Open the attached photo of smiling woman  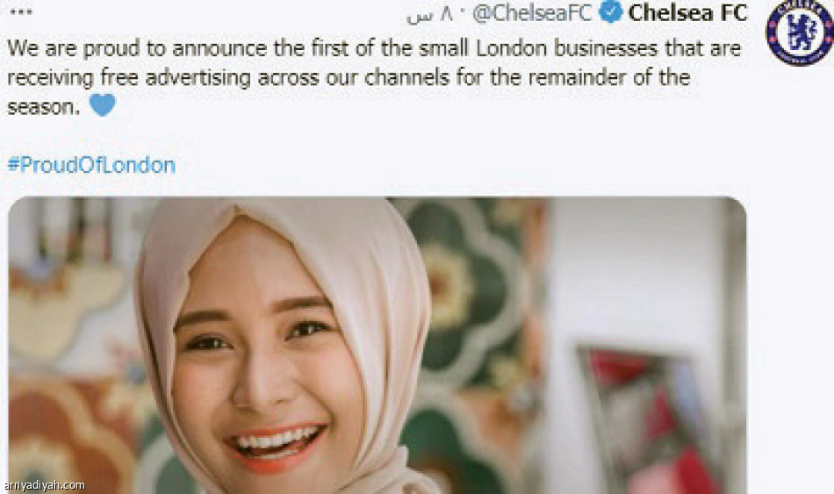tap(377, 346)
